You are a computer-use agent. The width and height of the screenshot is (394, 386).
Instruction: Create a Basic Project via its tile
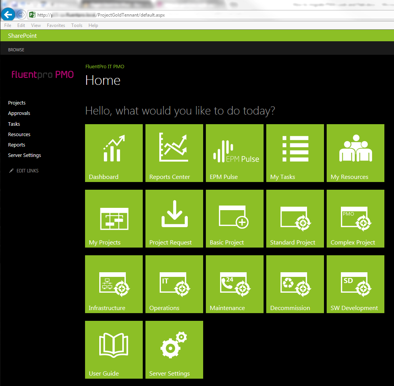click(x=235, y=219)
